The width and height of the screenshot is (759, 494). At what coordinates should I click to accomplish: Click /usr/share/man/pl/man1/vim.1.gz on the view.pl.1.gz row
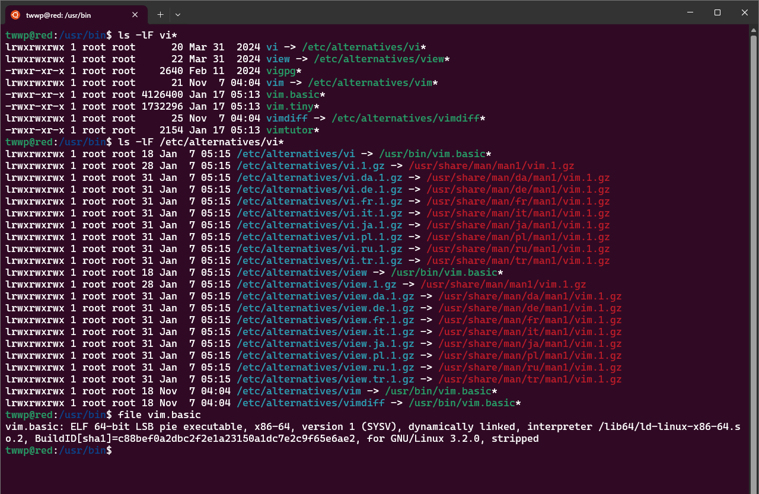[x=530, y=356]
